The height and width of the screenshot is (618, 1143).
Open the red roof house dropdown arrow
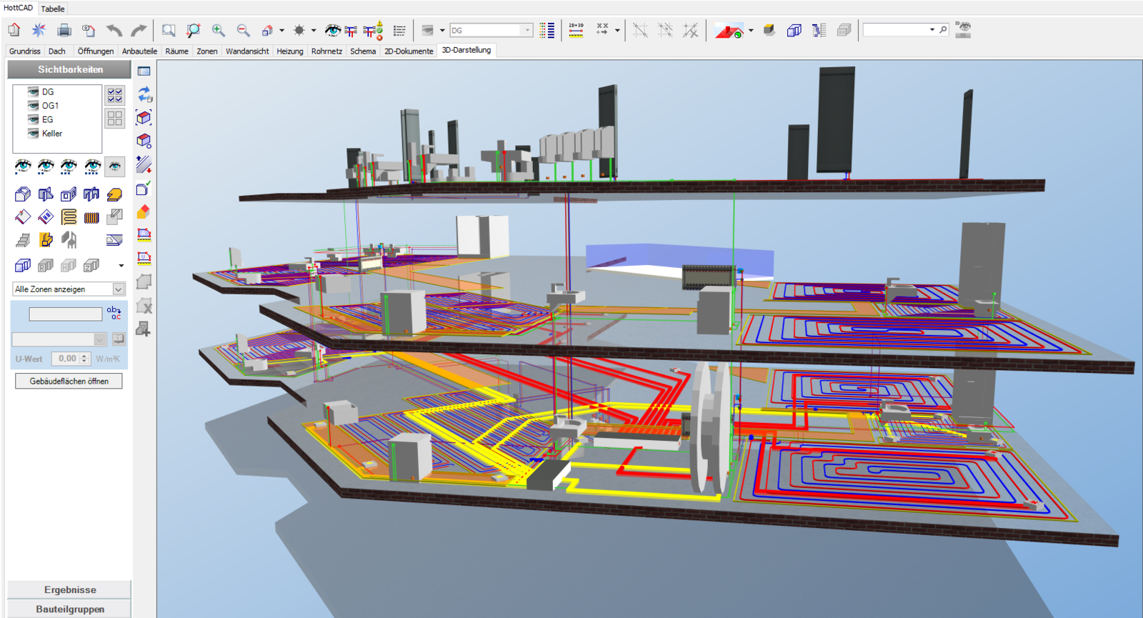click(751, 31)
